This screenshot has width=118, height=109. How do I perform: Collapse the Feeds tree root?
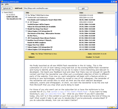coord(2,13)
